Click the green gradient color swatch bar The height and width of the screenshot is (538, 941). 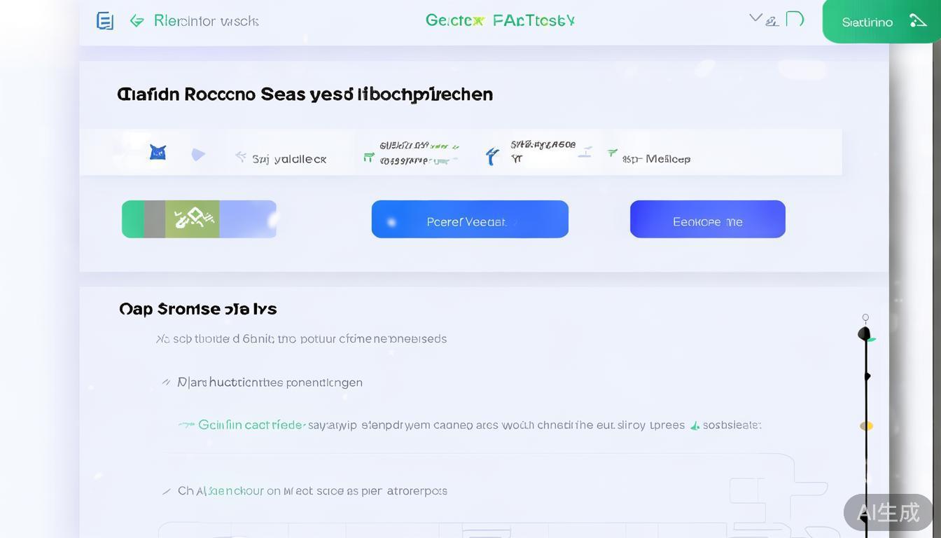[198, 219]
